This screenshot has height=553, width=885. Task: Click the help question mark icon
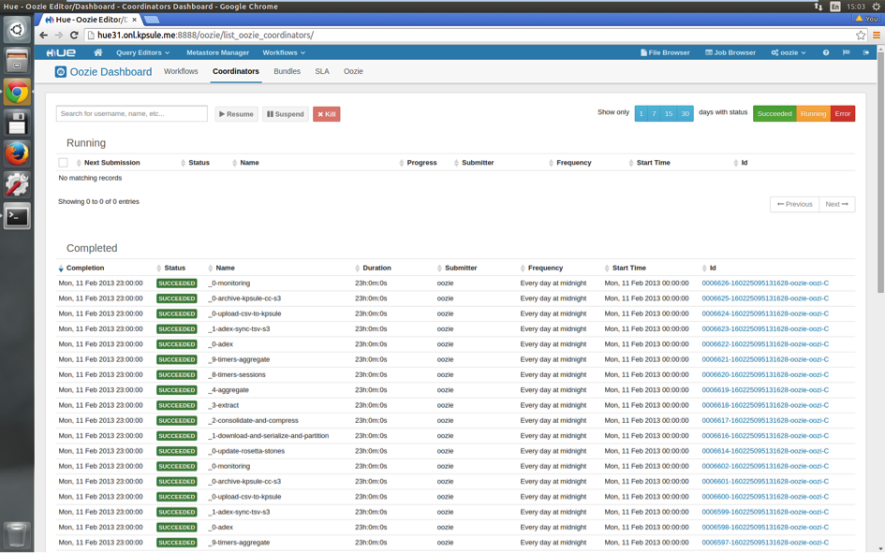click(826, 52)
